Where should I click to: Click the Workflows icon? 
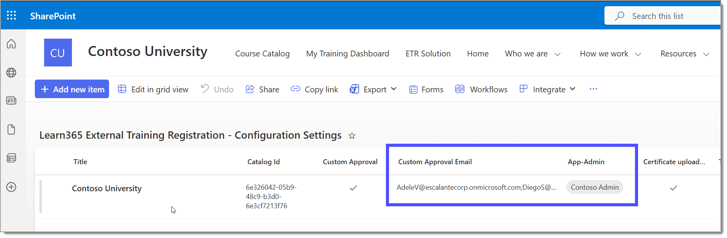[460, 89]
